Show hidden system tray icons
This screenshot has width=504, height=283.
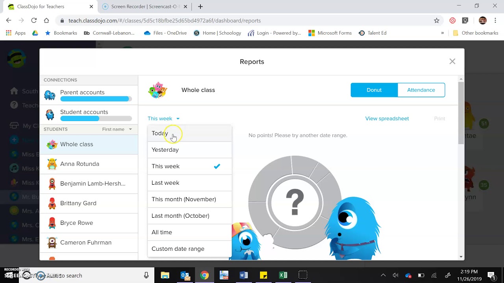(383, 275)
